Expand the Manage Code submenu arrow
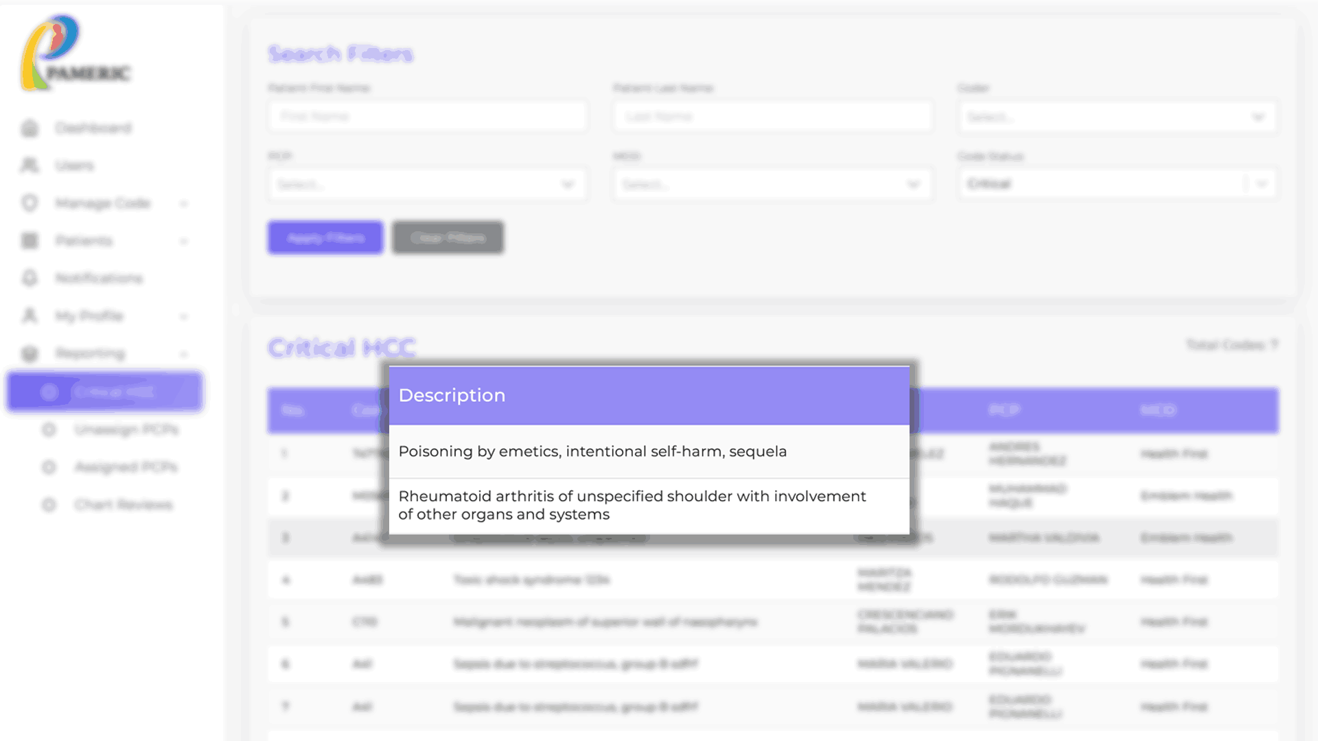The width and height of the screenshot is (1318, 741). (183, 204)
